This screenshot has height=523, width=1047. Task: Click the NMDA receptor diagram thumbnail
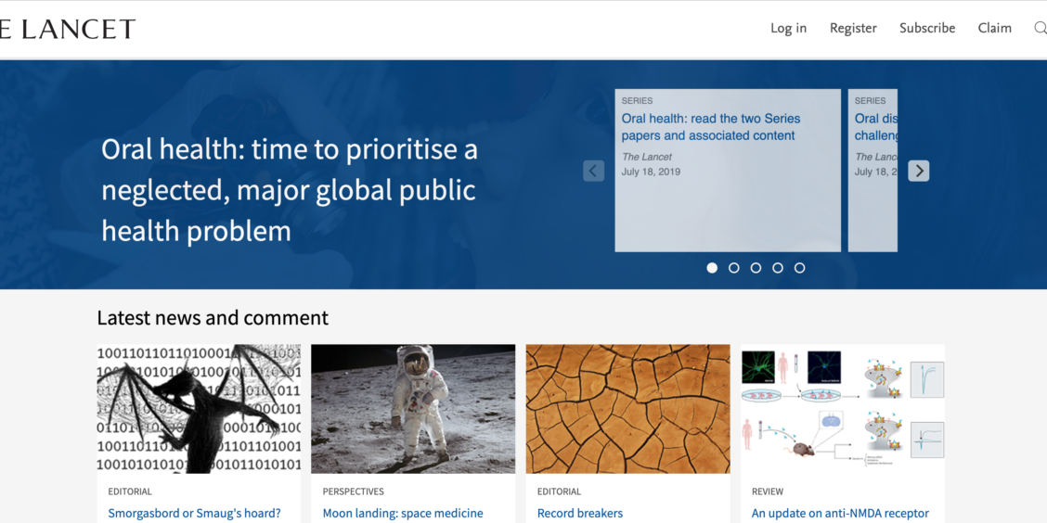click(x=843, y=409)
